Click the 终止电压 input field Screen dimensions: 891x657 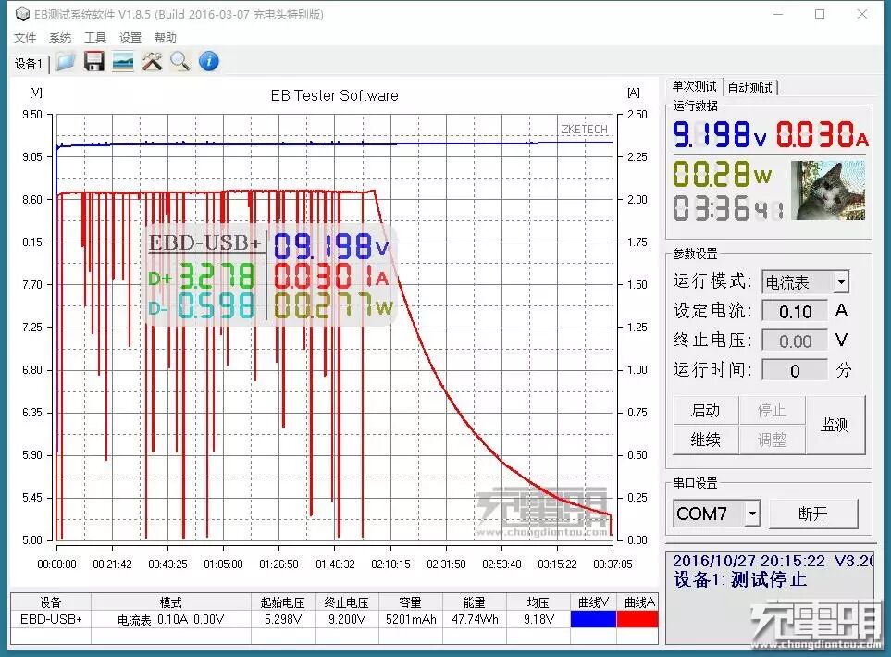pos(795,341)
